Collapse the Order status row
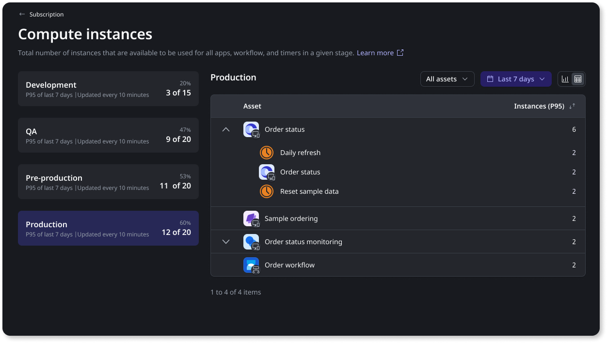Viewport: 607px width, 343px height. pos(226,129)
